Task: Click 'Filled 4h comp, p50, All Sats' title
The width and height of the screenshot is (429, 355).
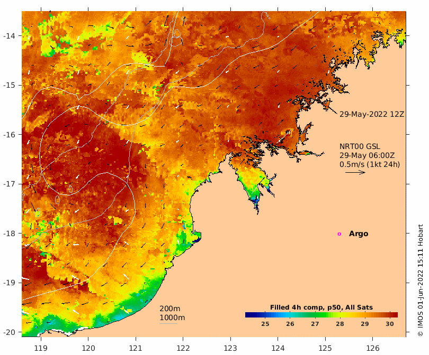Action: tap(321, 307)
